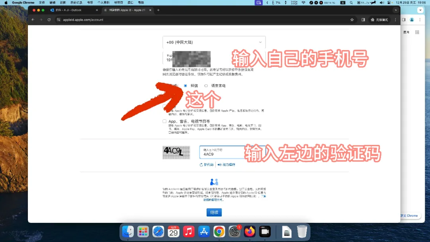
Task: Launch Safari from the Dock
Action: (158, 231)
